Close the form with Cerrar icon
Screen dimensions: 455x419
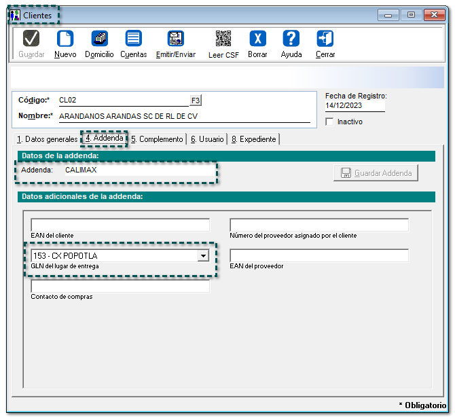pos(325,40)
